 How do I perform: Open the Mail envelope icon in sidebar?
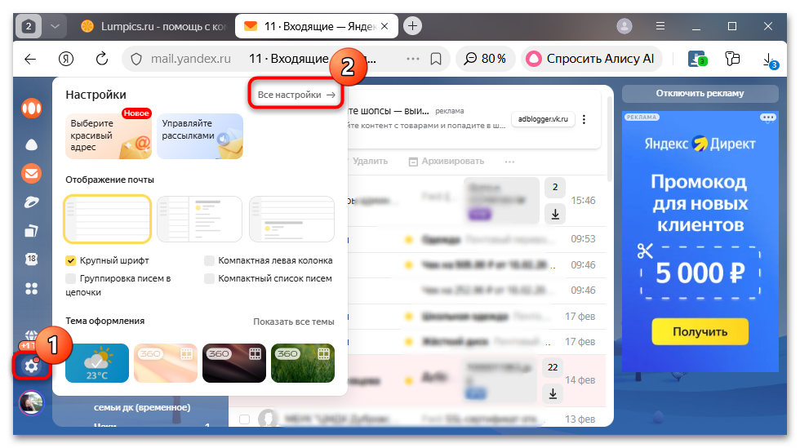coord(31,174)
